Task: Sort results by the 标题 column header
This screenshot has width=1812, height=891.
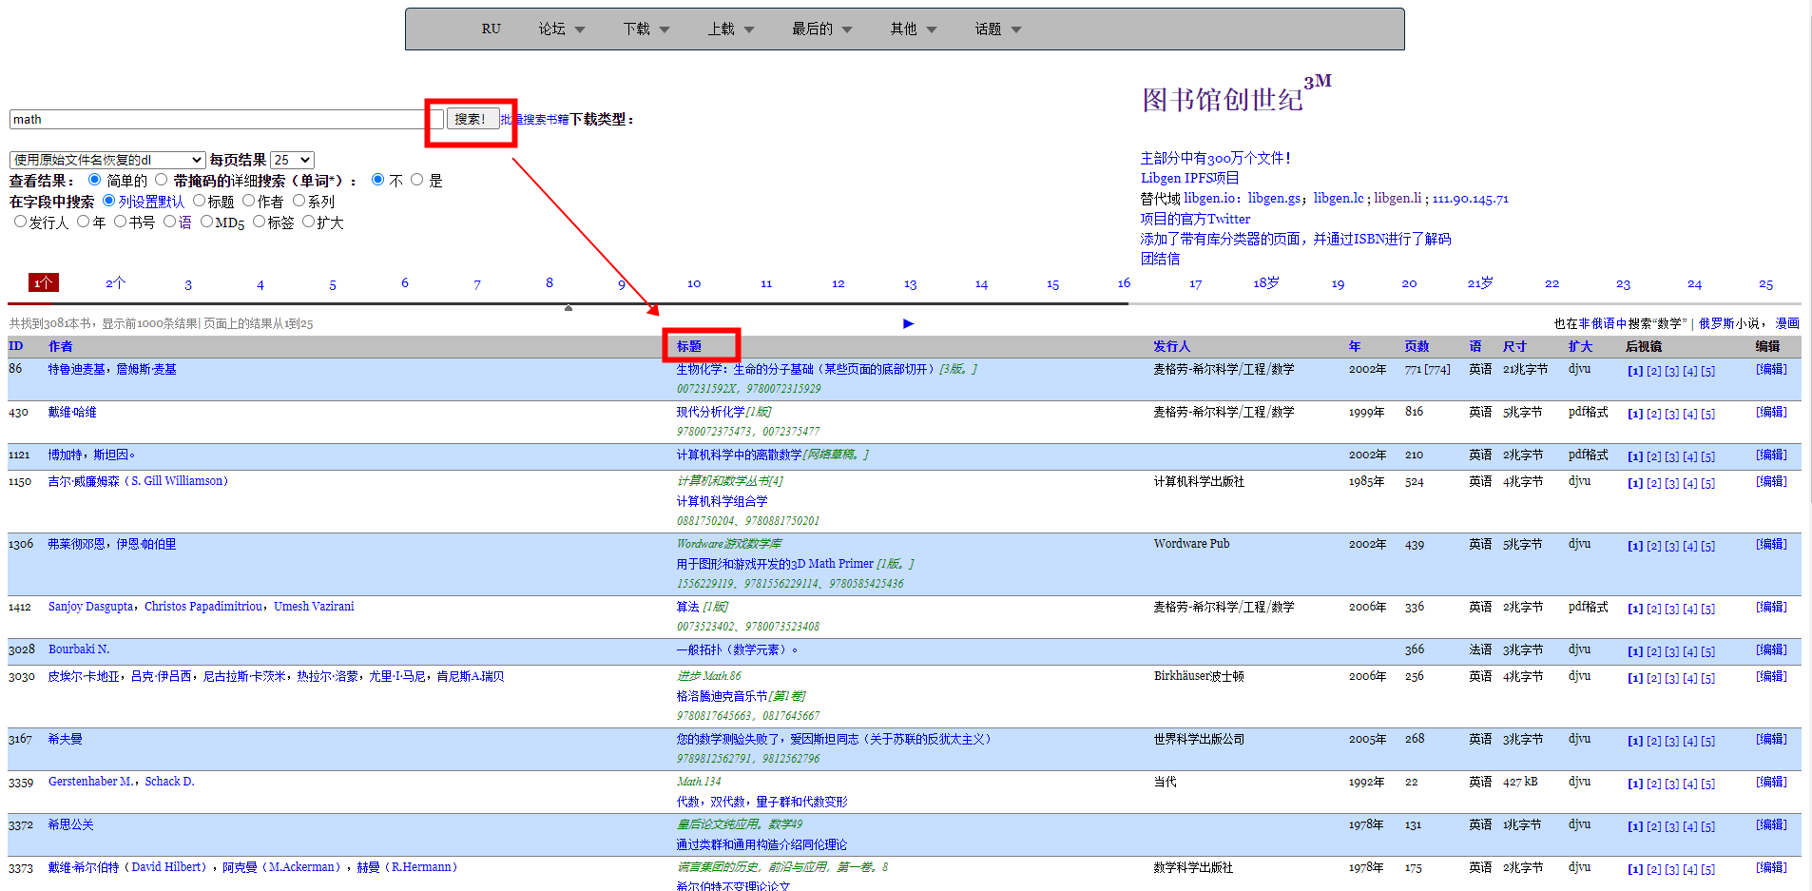Action: tap(689, 346)
